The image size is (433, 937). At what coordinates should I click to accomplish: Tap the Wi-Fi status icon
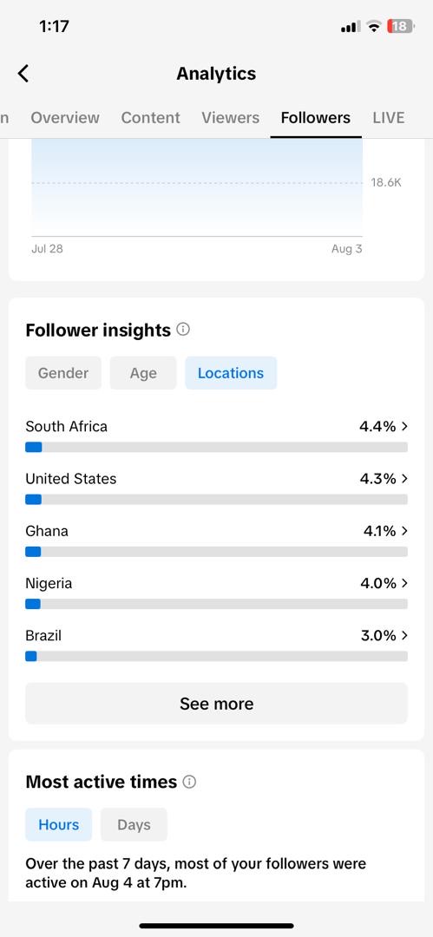(x=374, y=26)
